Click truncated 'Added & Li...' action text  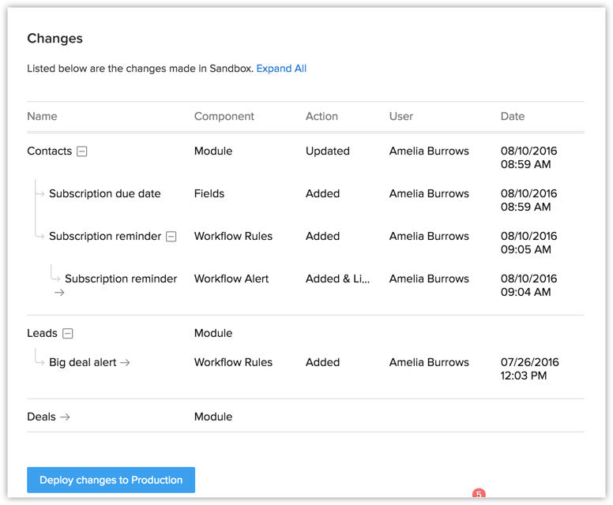337,279
